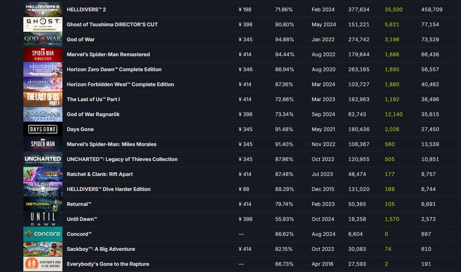Click the Horizon Zero Dawn cover thumbnail
Image resolution: width=461 pixels, height=272 pixels.
click(x=43, y=69)
